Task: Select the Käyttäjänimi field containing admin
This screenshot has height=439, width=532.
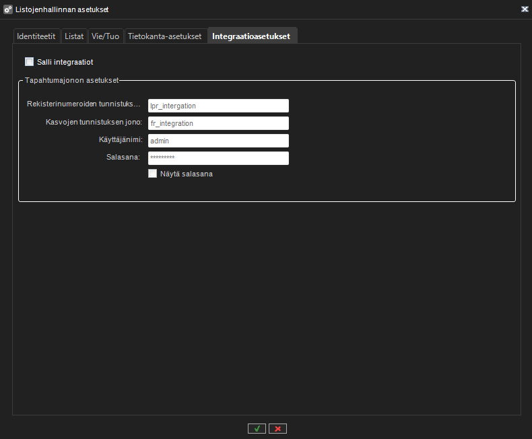Action: pyautogui.click(x=218, y=141)
